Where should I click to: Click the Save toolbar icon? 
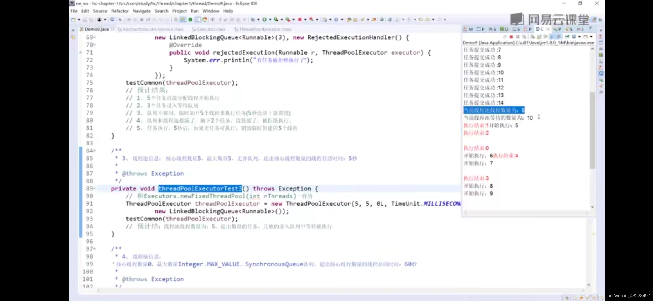pyautogui.click(x=85, y=20)
